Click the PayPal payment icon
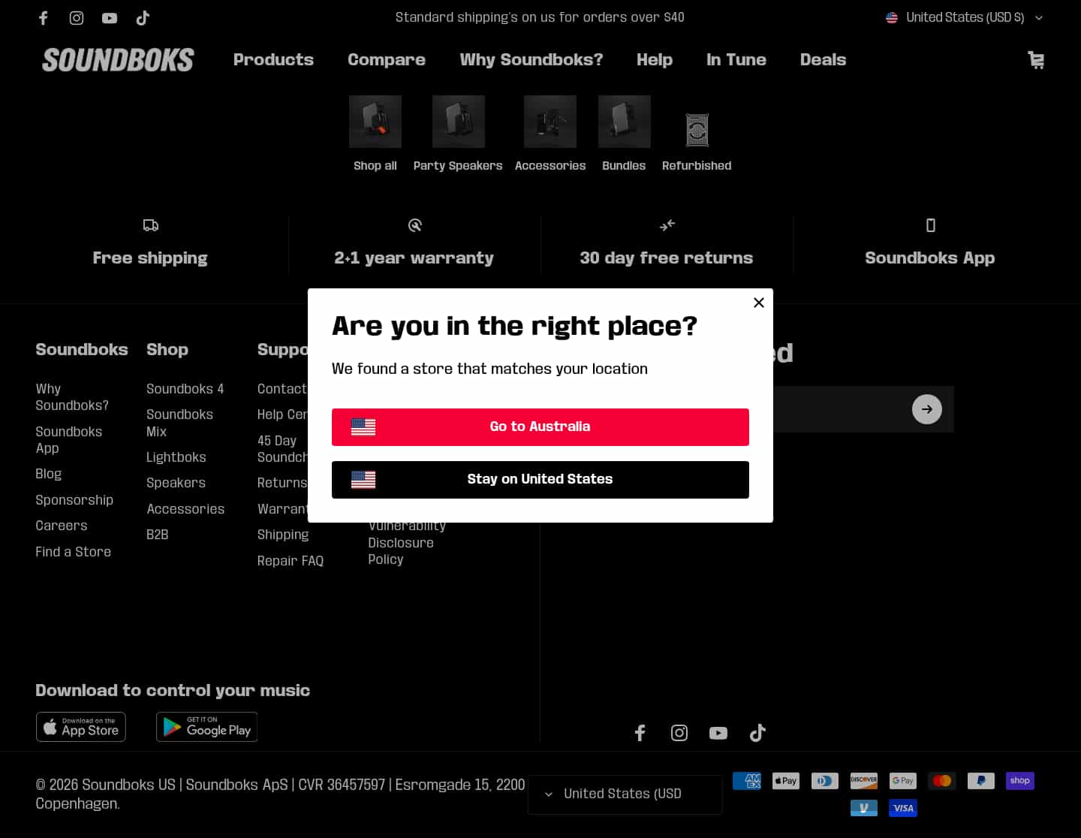 (x=981, y=781)
